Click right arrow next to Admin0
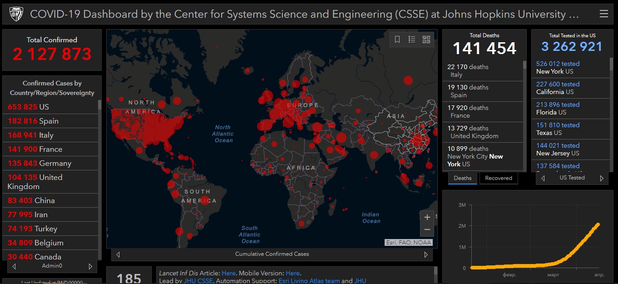The image size is (618, 284). 90,266
